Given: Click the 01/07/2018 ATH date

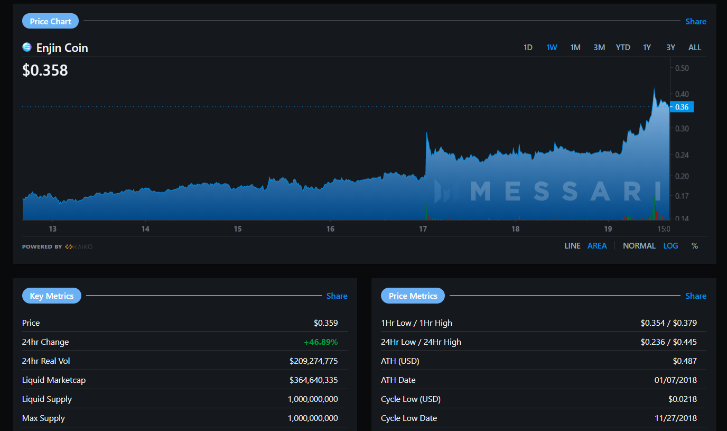Looking at the screenshot, I should pyautogui.click(x=676, y=380).
